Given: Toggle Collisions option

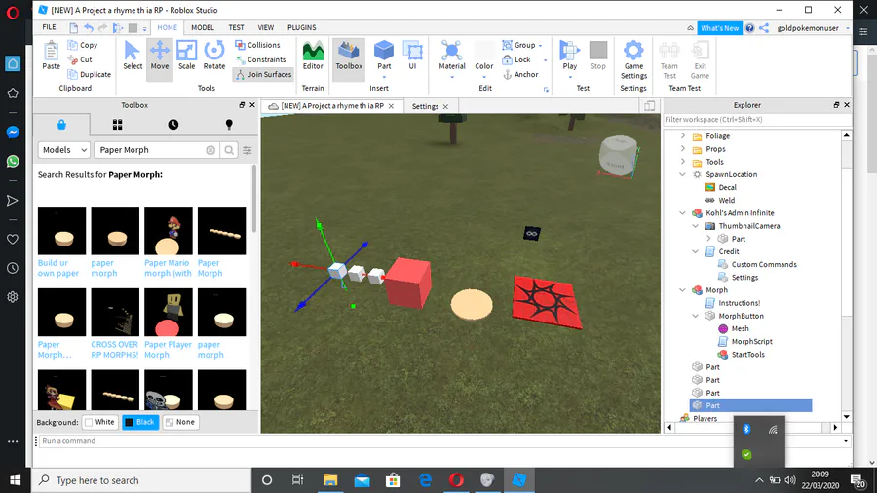Looking at the screenshot, I should (x=257, y=45).
